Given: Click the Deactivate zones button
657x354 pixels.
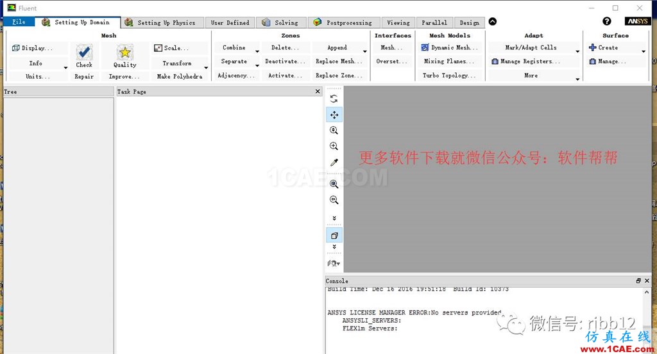Looking at the screenshot, I should point(285,61).
